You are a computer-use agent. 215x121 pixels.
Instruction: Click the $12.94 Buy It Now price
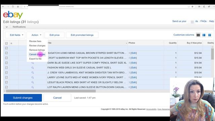[x=198, y=53]
